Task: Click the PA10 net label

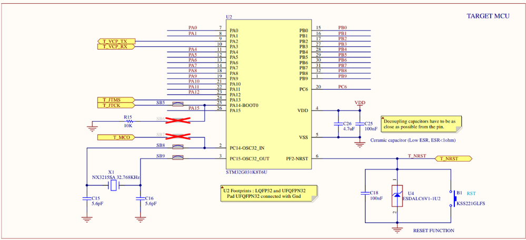Action: tap(194, 81)
